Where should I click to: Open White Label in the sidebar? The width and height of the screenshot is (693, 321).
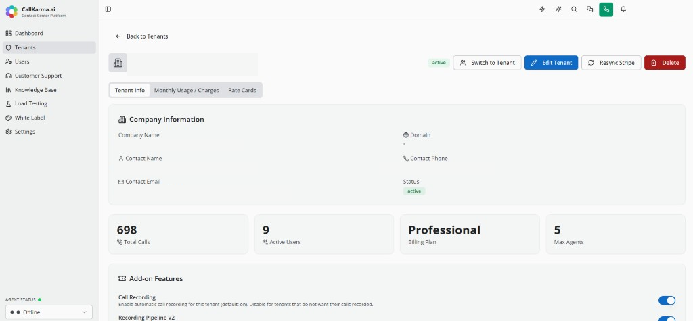[49, 118]
